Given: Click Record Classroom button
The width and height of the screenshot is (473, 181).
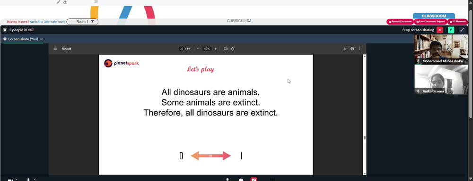Looking at the screenshot, I should pos(400,22).
